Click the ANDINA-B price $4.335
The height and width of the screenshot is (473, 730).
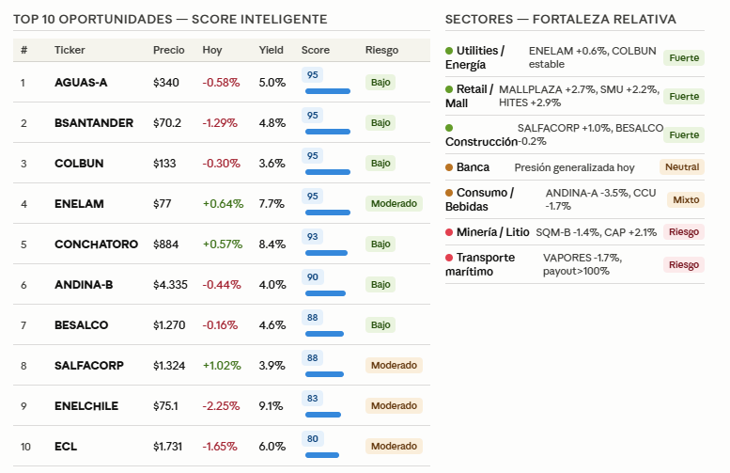tap(170, 285)
